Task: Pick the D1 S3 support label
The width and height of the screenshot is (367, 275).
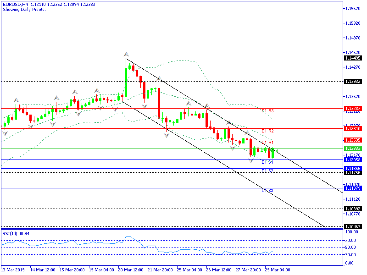Action: (x=267, y=191)
